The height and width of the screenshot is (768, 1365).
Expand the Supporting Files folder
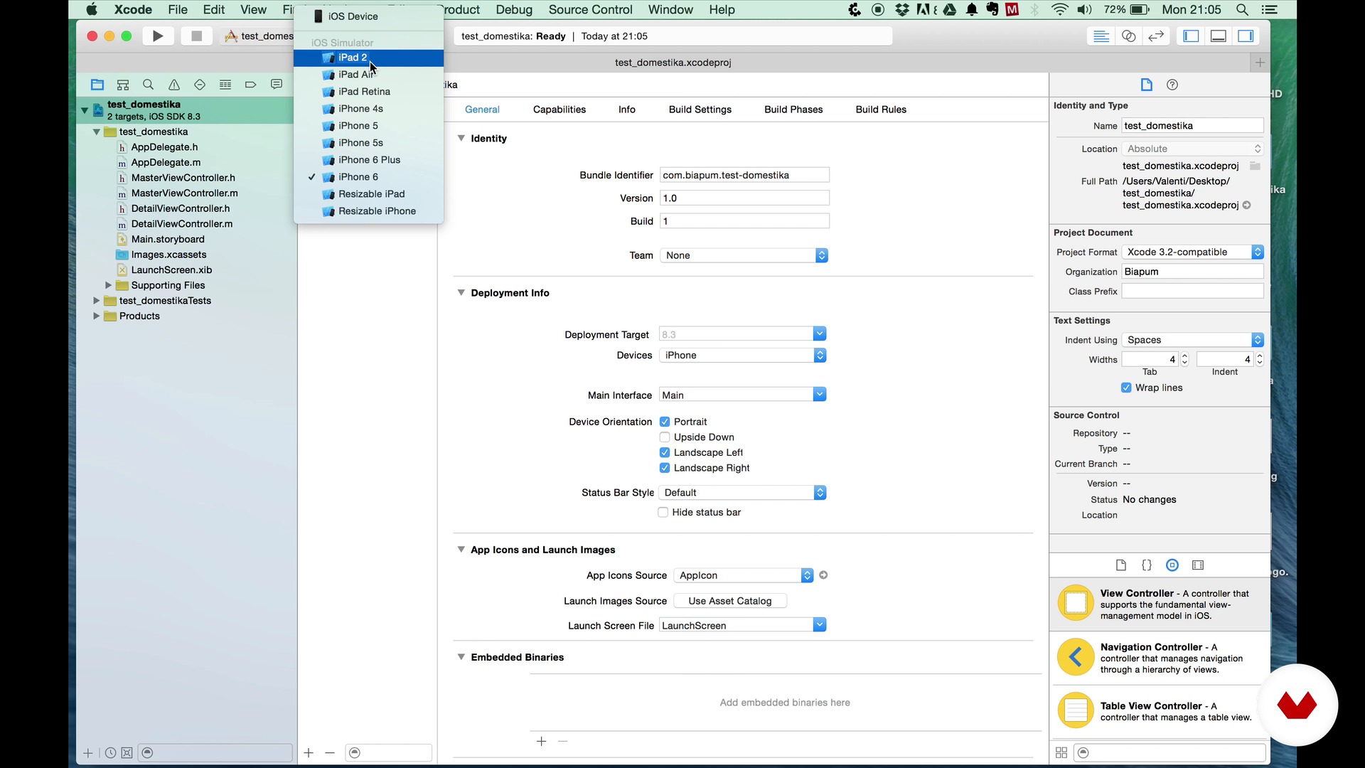[x=108, y=285]
